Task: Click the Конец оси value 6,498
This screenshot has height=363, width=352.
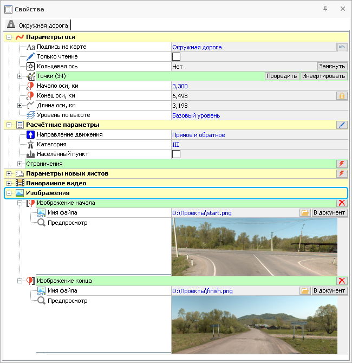Action: click(180, 96)
